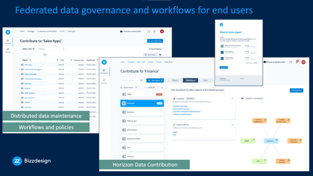The image size is (313, 176).
Task: Go to next page of objects list
Action: (162, 88)
